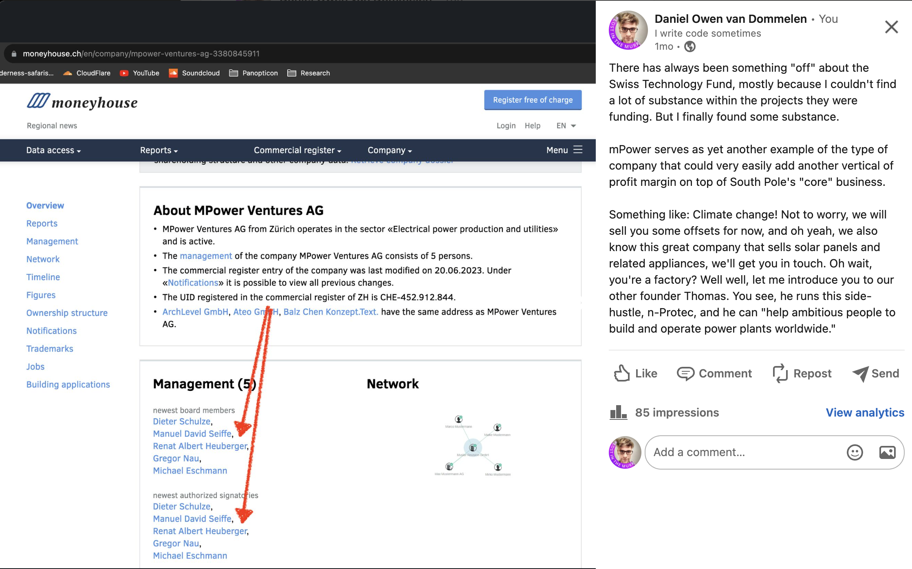
Task: Click the Repost arrows icon
Action: pyautogui.click(x=780, y=373)
